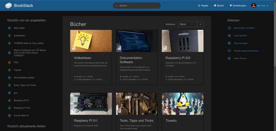Click the book icon beside Artikelideen in sidebar
Image resolution: width=276 pixels, height=131 pixels.
[9, 36]
